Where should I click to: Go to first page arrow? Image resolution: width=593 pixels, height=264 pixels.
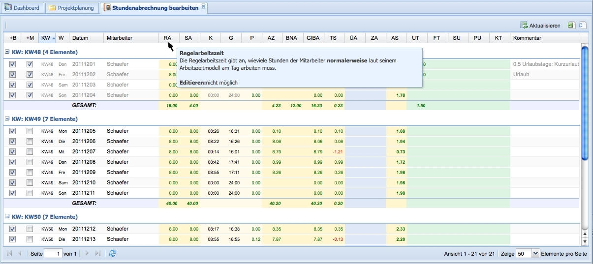[9, 253]
